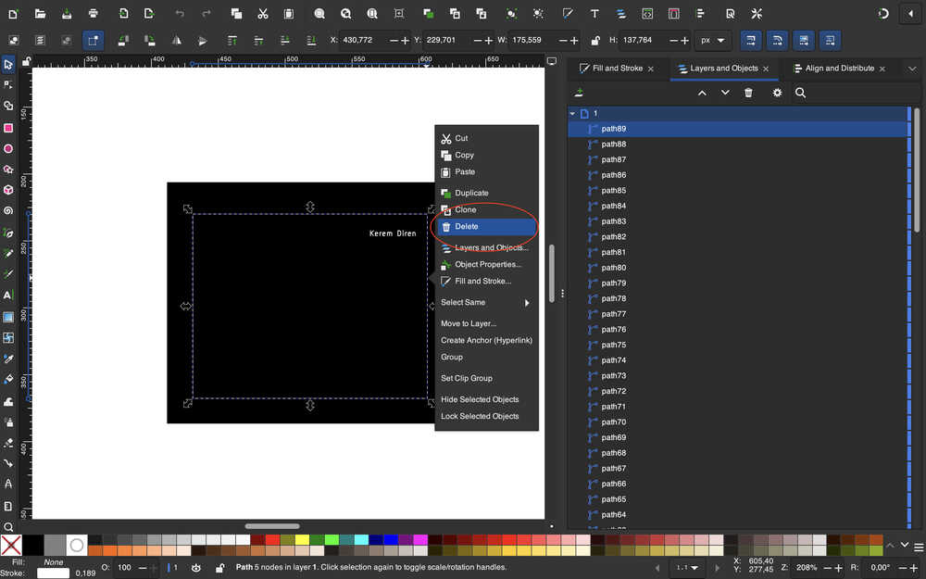Close the Layers and Objects tab
This screenshot has height=579, width=926.
[x=766, y=69]
